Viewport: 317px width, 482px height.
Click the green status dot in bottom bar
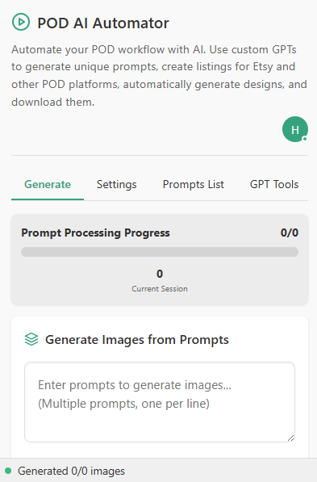pyautogui.click(x=8, y=471)
